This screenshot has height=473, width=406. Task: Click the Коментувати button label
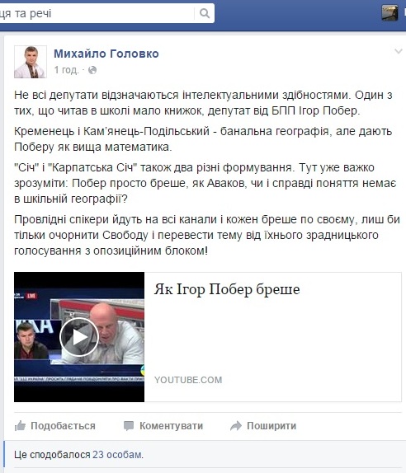pyautogui.click(x=171, y=426)
